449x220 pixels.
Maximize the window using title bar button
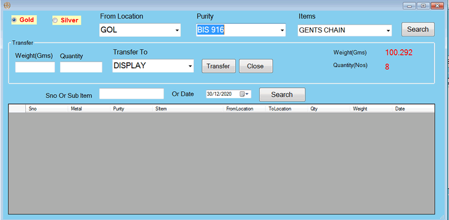point(423,6)
